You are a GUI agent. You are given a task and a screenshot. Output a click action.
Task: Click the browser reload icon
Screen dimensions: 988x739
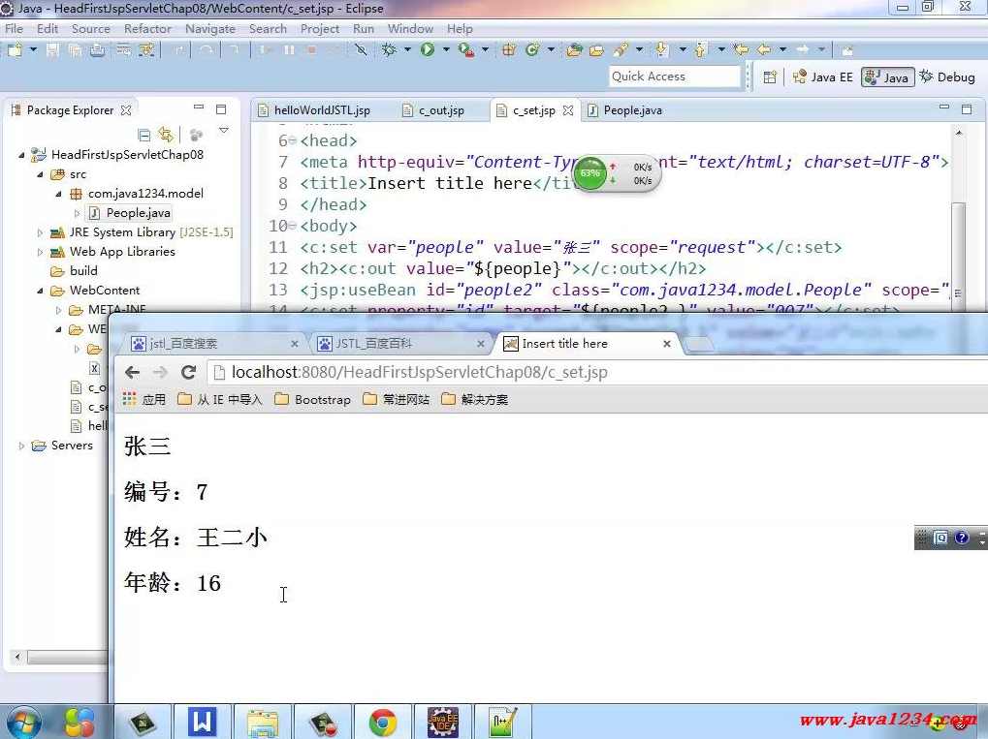(x=189, y=372)
